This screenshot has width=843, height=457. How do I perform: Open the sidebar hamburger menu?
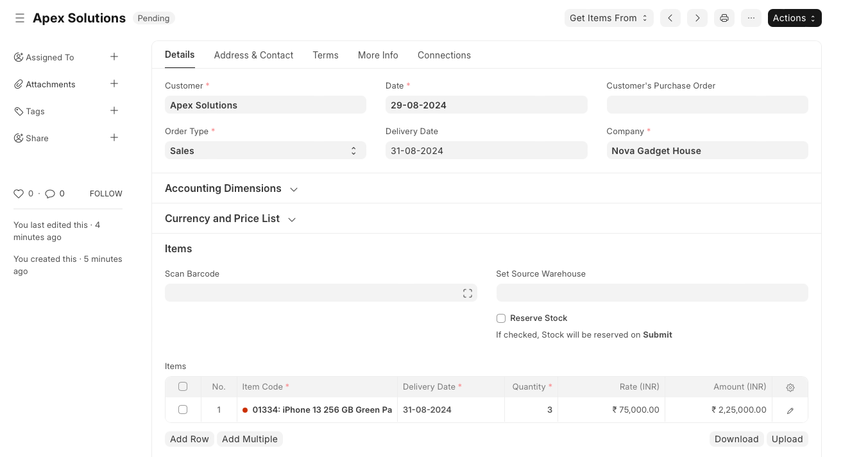[x=20, y=18]
